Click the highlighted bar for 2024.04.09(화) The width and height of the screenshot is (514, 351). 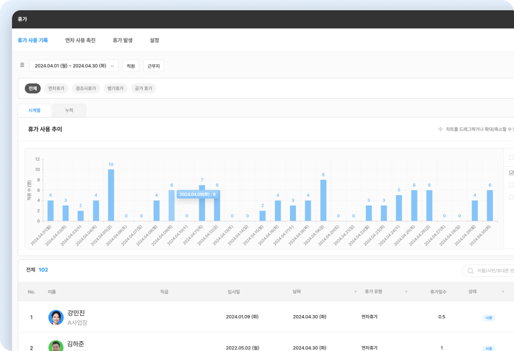(171, 205)
